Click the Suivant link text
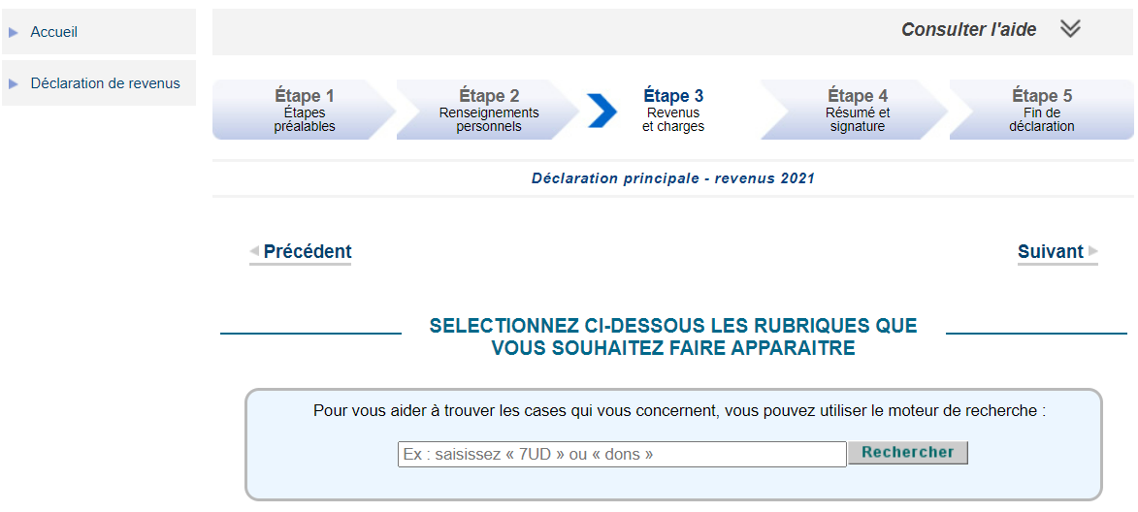 pyautogui.click(x=1050, y=252)
